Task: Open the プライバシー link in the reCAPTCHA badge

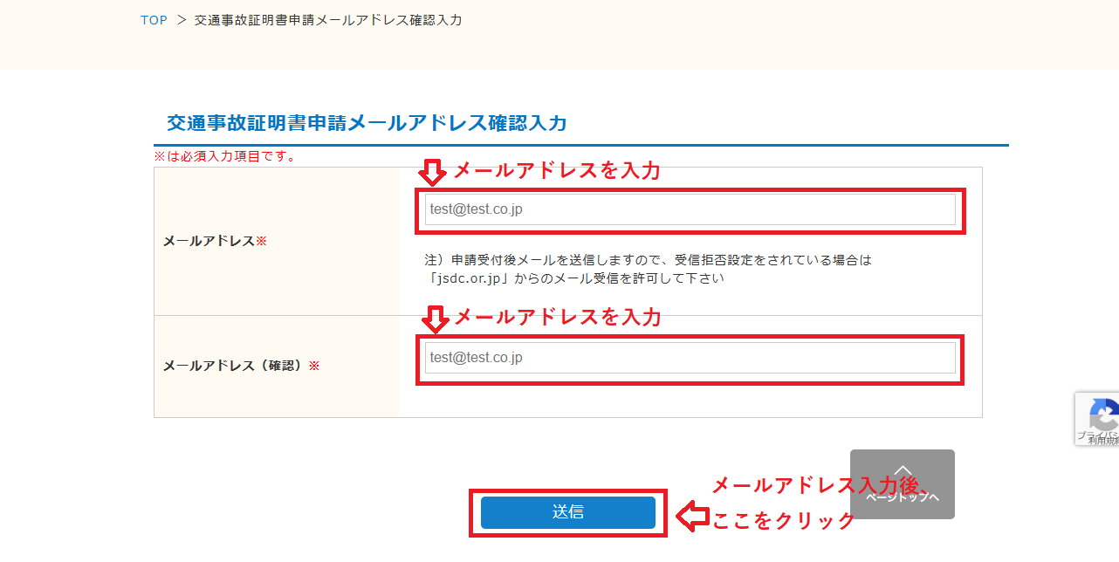Action: pos(1098,433)
